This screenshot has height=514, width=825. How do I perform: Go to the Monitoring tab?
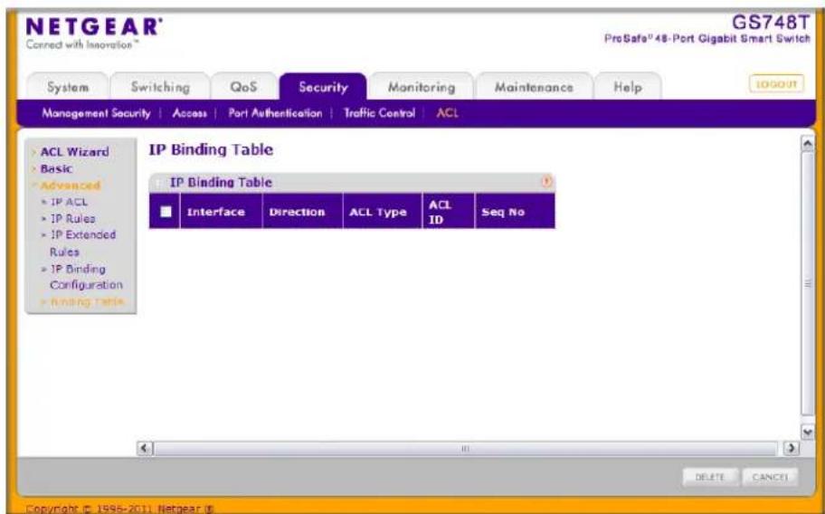(x=422, y=87)
